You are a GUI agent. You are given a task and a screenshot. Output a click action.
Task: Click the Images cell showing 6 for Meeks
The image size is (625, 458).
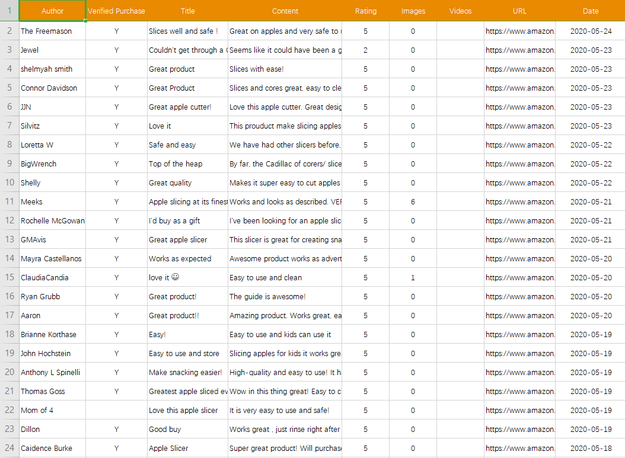pyautogui.click(x=413, y=201)
